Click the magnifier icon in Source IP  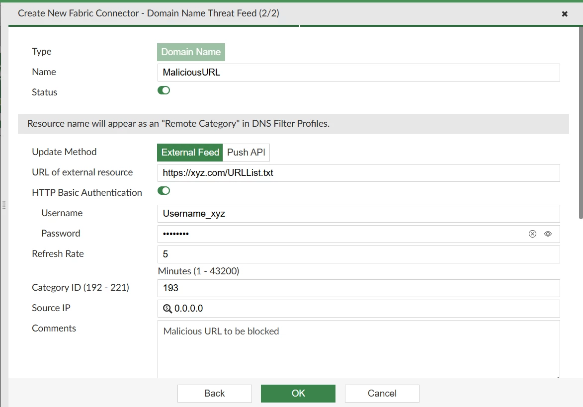167,309
